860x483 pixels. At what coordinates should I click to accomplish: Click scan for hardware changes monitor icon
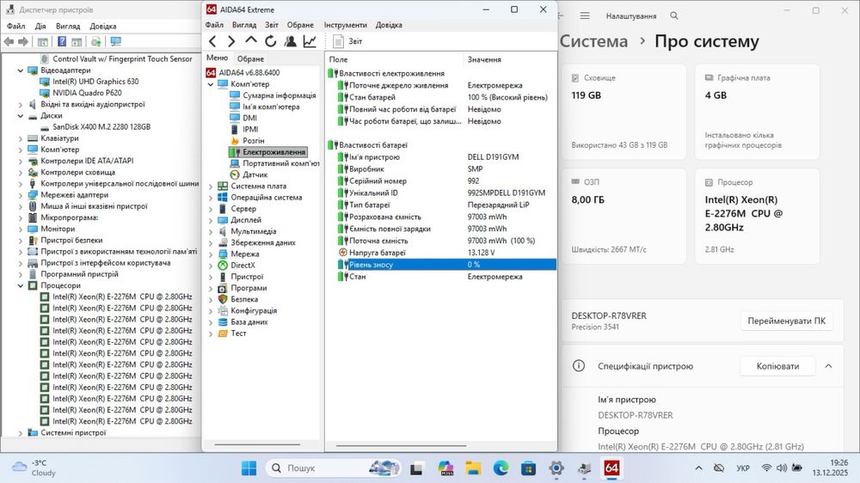116,41
